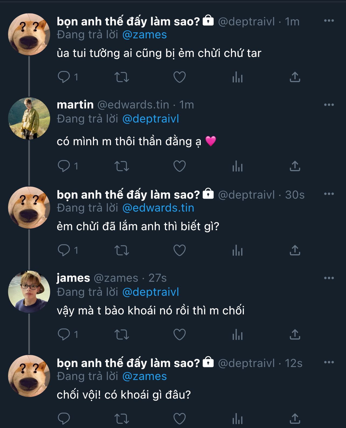Open james's profile picture

tap(29, 291)
